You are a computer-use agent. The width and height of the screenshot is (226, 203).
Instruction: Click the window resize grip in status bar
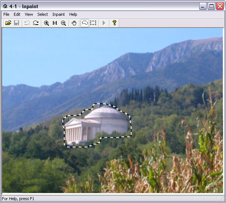coord(222,199)
